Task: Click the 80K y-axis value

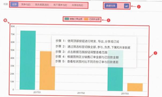Action: [x=13, y=26]
